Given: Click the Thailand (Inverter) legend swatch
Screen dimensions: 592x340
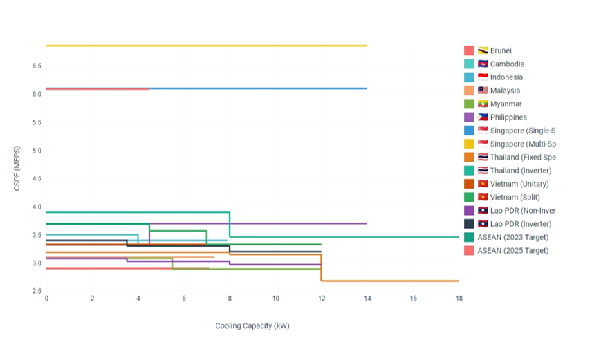Looking at the screenshot, I should pos(469,171).
